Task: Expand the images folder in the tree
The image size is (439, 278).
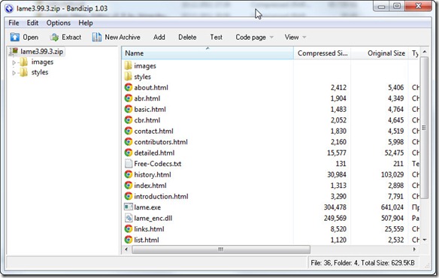Action: point(14,62)
